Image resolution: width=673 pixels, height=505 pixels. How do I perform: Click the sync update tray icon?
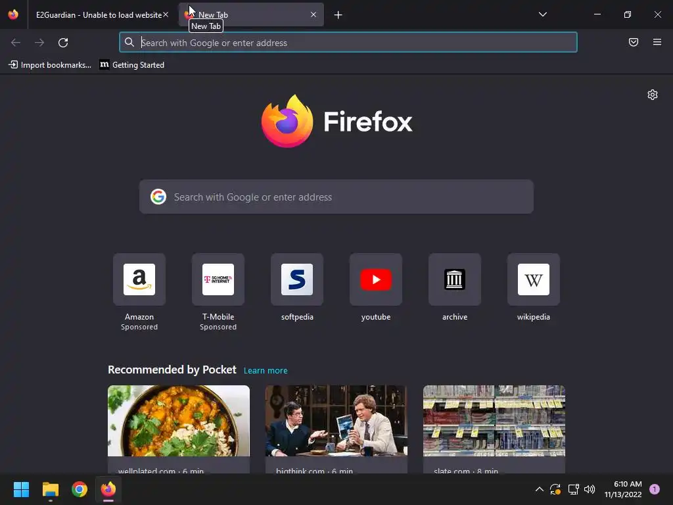555,489
